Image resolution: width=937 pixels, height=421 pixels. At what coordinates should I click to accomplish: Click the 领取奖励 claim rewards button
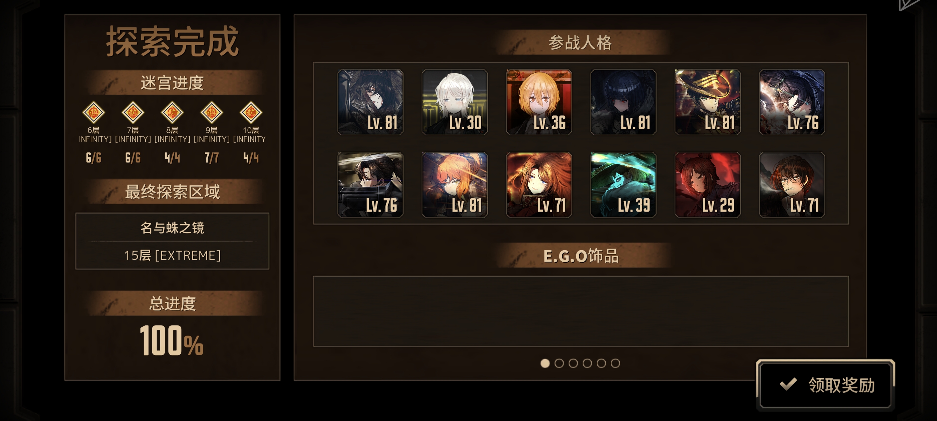click(825, 385)
